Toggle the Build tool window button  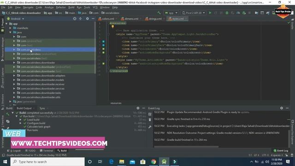click(62, 151)
